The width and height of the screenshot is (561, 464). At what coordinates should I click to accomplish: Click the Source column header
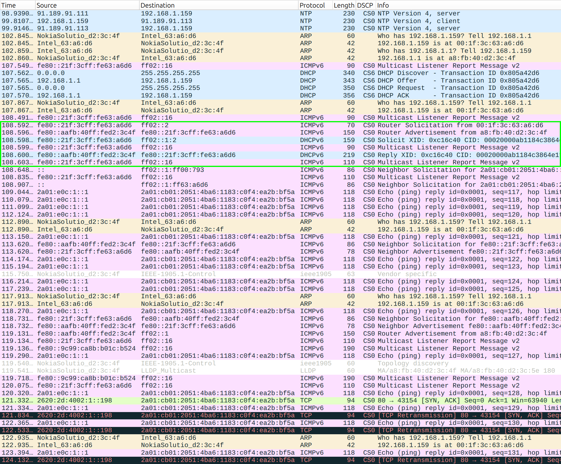click(x=47, y=5)
